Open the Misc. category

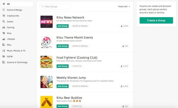pyautogui.click(x=9, y=45)
